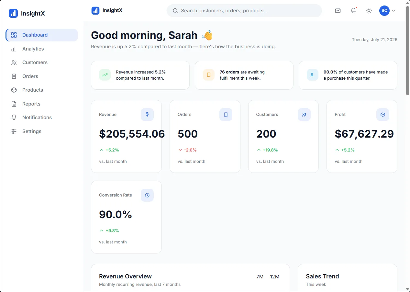410x292 pixels.
Task: Click the blue customer purchase insight icon
Action: click(312, 75)
